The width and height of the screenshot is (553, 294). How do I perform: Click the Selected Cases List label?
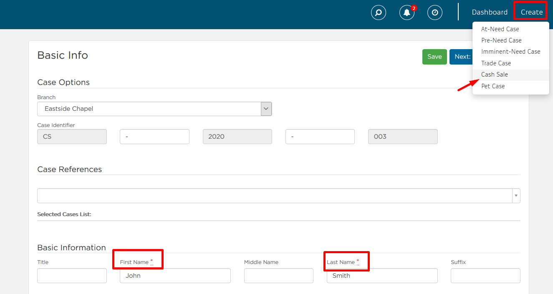point(64,214)
